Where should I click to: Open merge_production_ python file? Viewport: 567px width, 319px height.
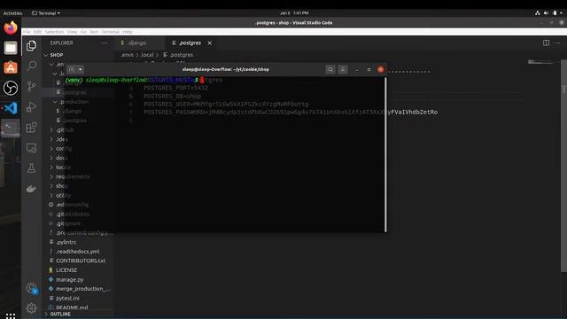[x=79, y=289]
